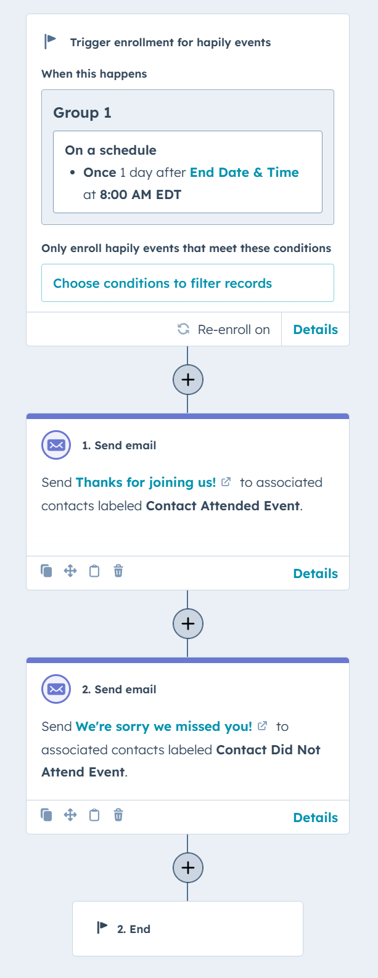378x978 pixels.
Task: Click the envelope icon for step 2 Send email
Action: [x=56, y=689]
